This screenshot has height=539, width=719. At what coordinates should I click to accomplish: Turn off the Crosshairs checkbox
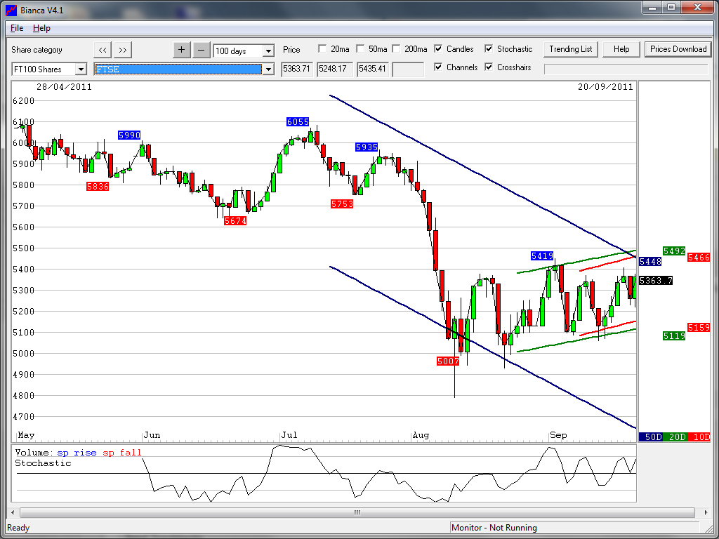click(489, 67)
